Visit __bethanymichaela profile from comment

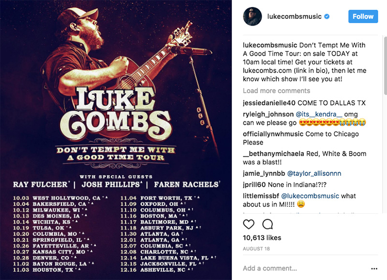pyautogui.click(x=273, y=154)
